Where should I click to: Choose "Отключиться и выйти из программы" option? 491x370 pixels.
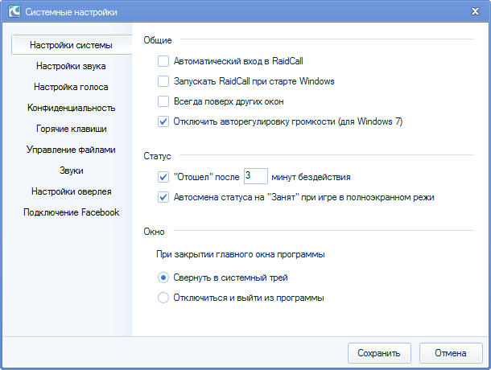coord(163,298)
